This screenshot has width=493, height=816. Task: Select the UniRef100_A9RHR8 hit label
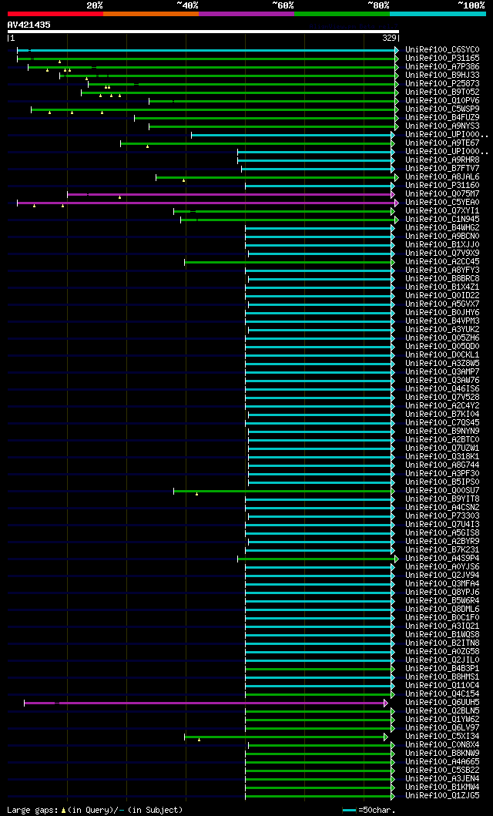(x=443, y=160)
